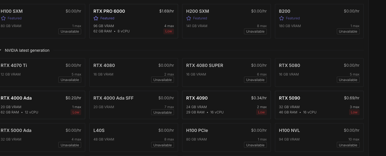Click the RTX 5080 card title
This screenshot has width=386, height=156.
[x=290, y=66]
